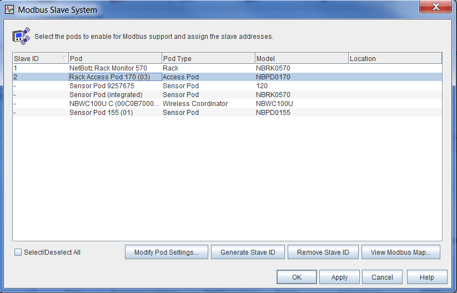Click Slave ID cell with value 2
The height and width of the screenshot is (293, 457).
click(41, 77)
